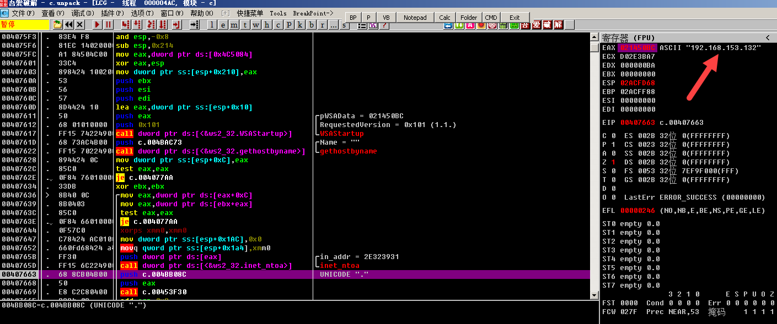Viewport: 777px width, 324px height.
Task: Show Windows list via the 'w' icon
Action: coord(256,25)
